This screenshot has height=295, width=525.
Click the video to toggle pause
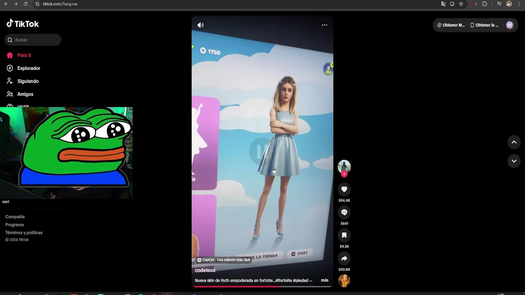[262, 152]
